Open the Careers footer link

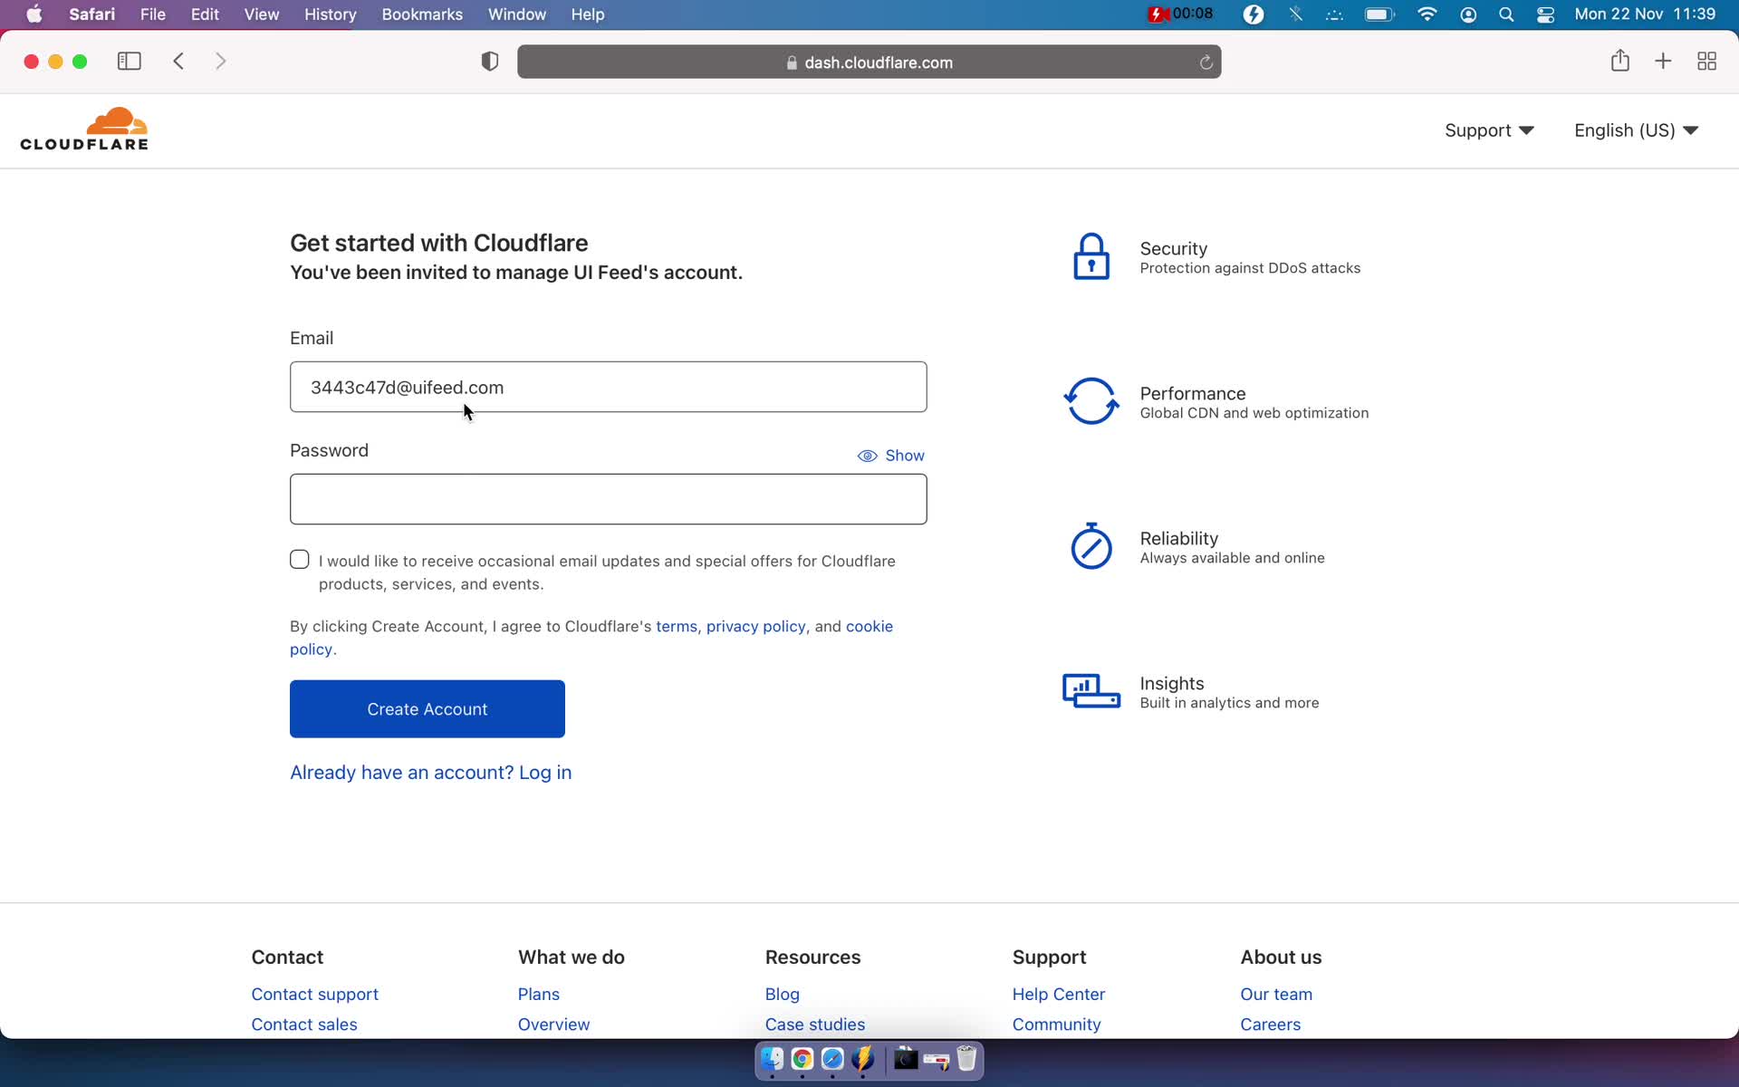(1271, 1024)
